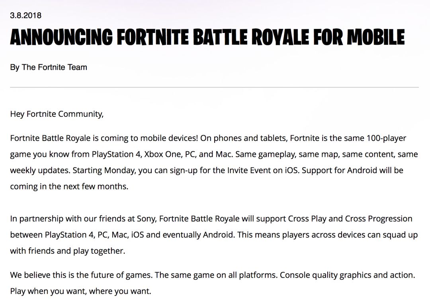This screenshot has width=430, height=301.
Task: Click the word FORTNITE in the headline
Action: click(x=153, y=37)
